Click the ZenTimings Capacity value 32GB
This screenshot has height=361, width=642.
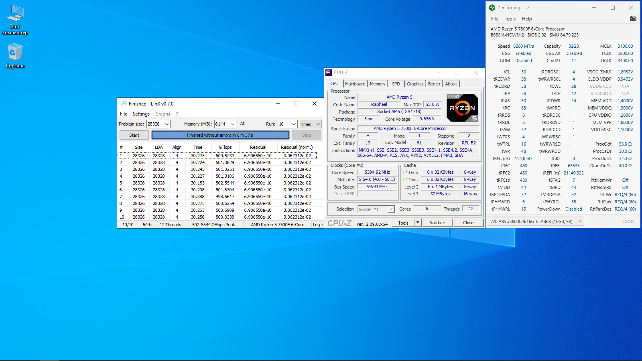click(x=574, y=46)
